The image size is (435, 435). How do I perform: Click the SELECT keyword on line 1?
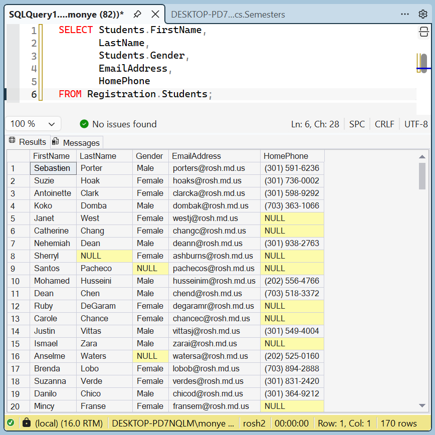point(76,30)
